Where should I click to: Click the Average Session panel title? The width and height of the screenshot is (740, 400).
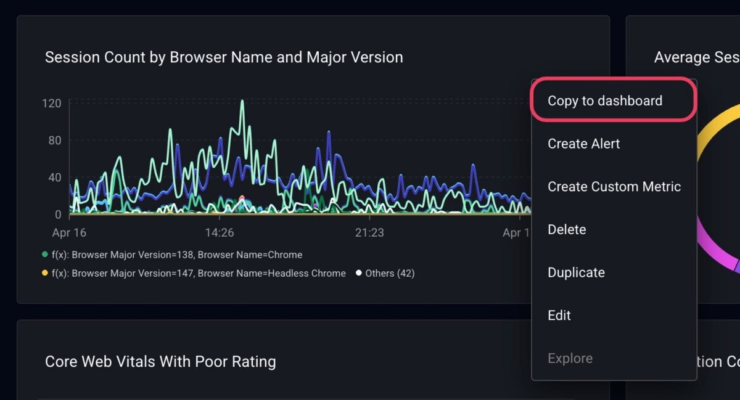click(x=696, y=57)
